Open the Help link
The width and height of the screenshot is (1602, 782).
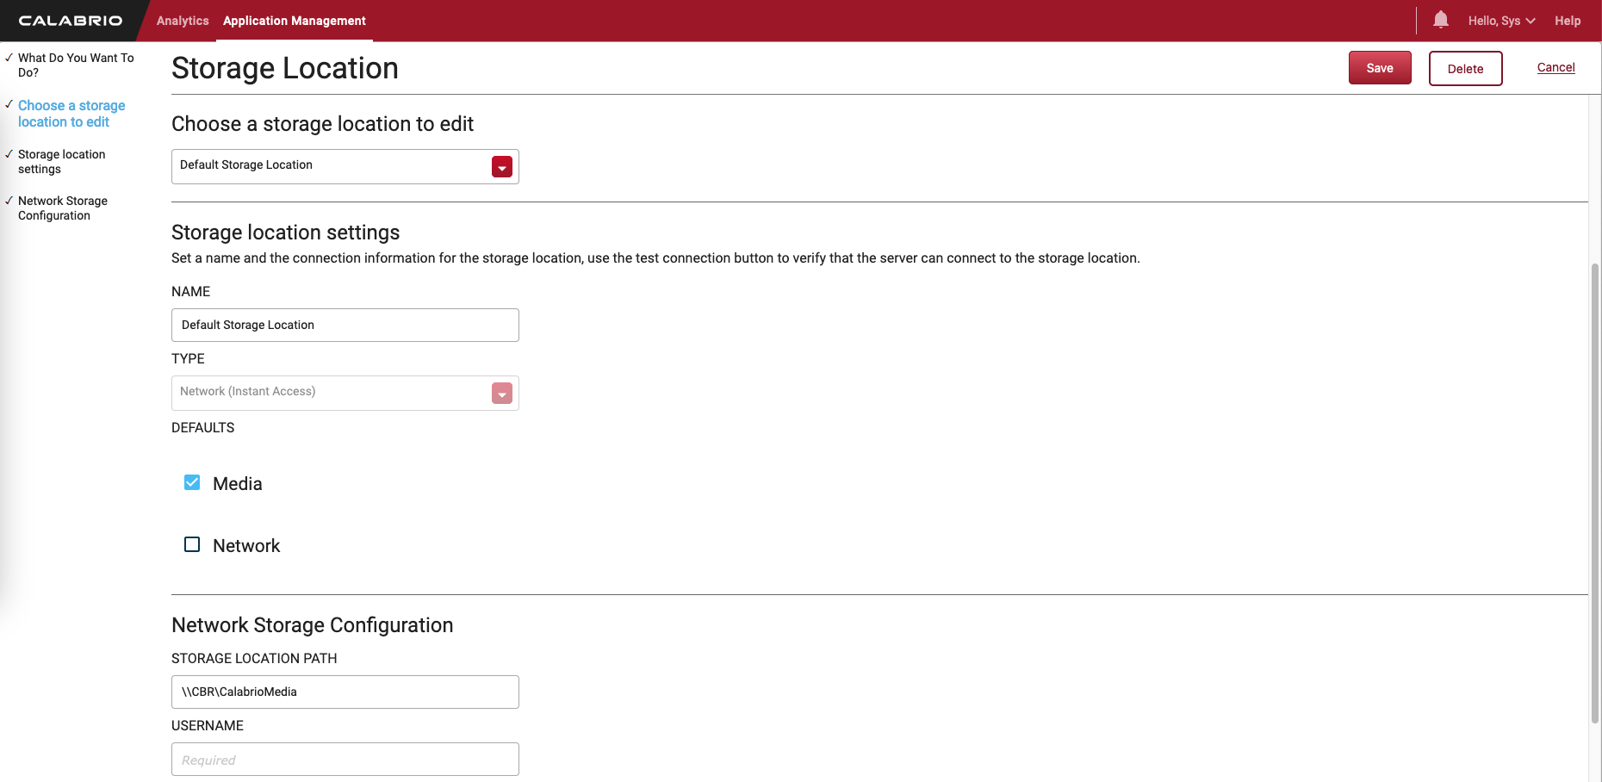(1567, 21)
